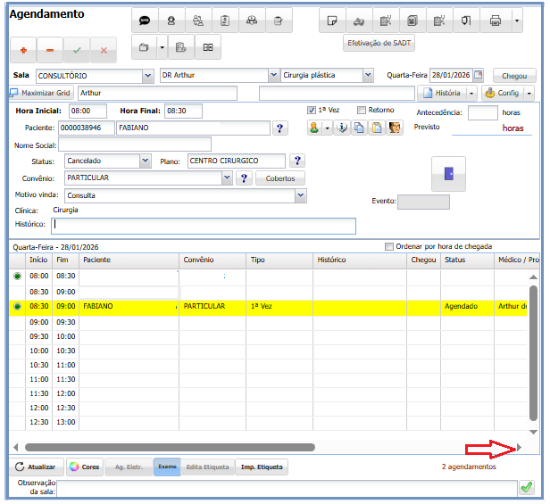Click the Efetivação de SADT button
The width and height of the screenshot is (550, 504).
pos(379,43)
